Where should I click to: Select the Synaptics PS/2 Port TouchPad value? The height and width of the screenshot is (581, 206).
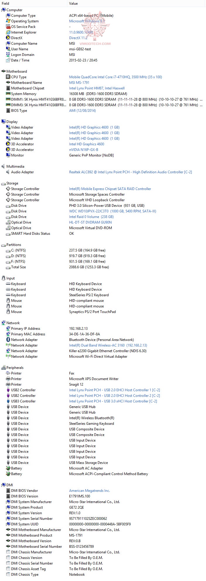pos(92,312)
